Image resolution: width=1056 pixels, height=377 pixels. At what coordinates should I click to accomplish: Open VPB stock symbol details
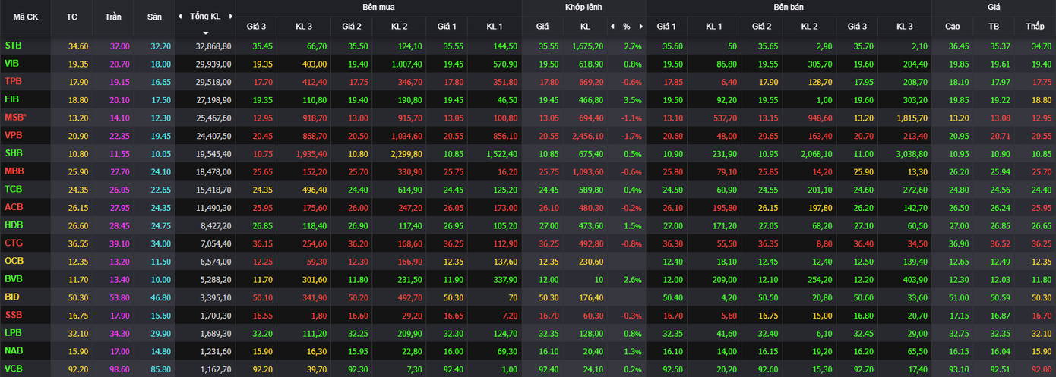(14, 135)
